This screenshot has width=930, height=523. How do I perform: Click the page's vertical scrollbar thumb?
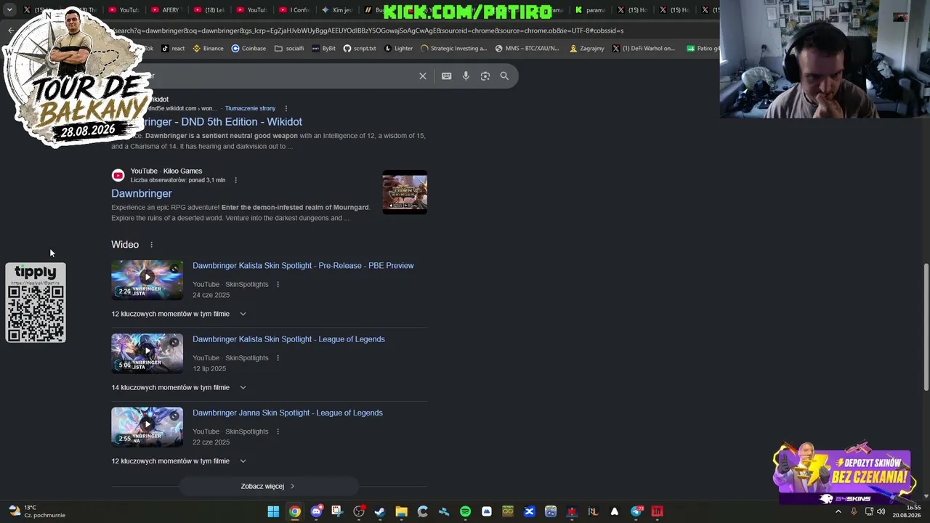[926, 328]
